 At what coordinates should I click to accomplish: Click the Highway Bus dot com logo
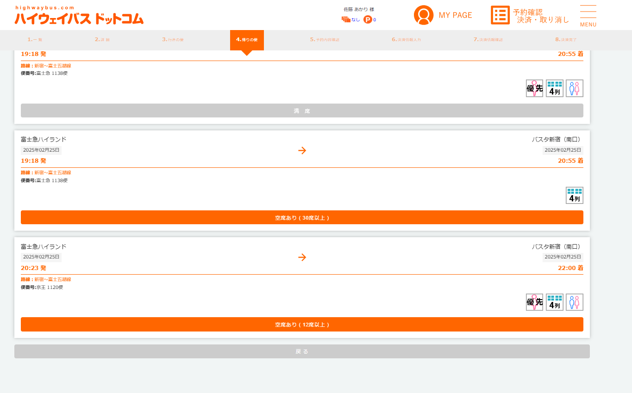pyautogui.click(x=79, y=15)
